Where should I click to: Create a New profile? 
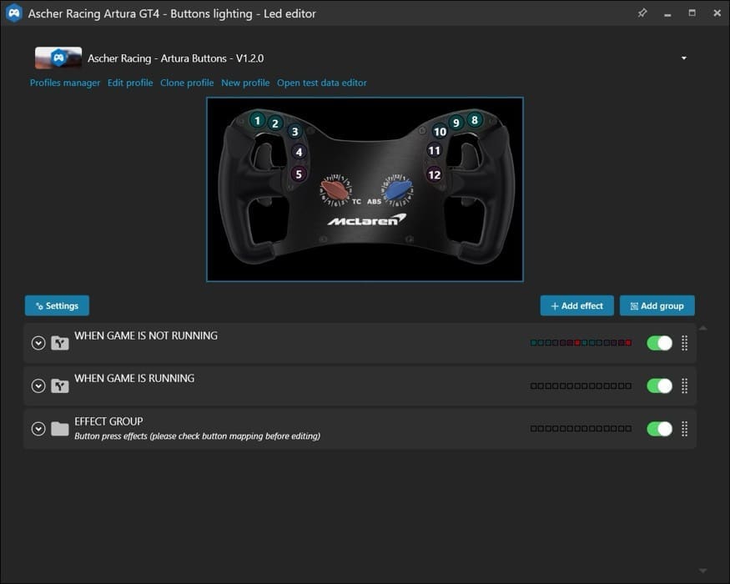click(244, 83)
